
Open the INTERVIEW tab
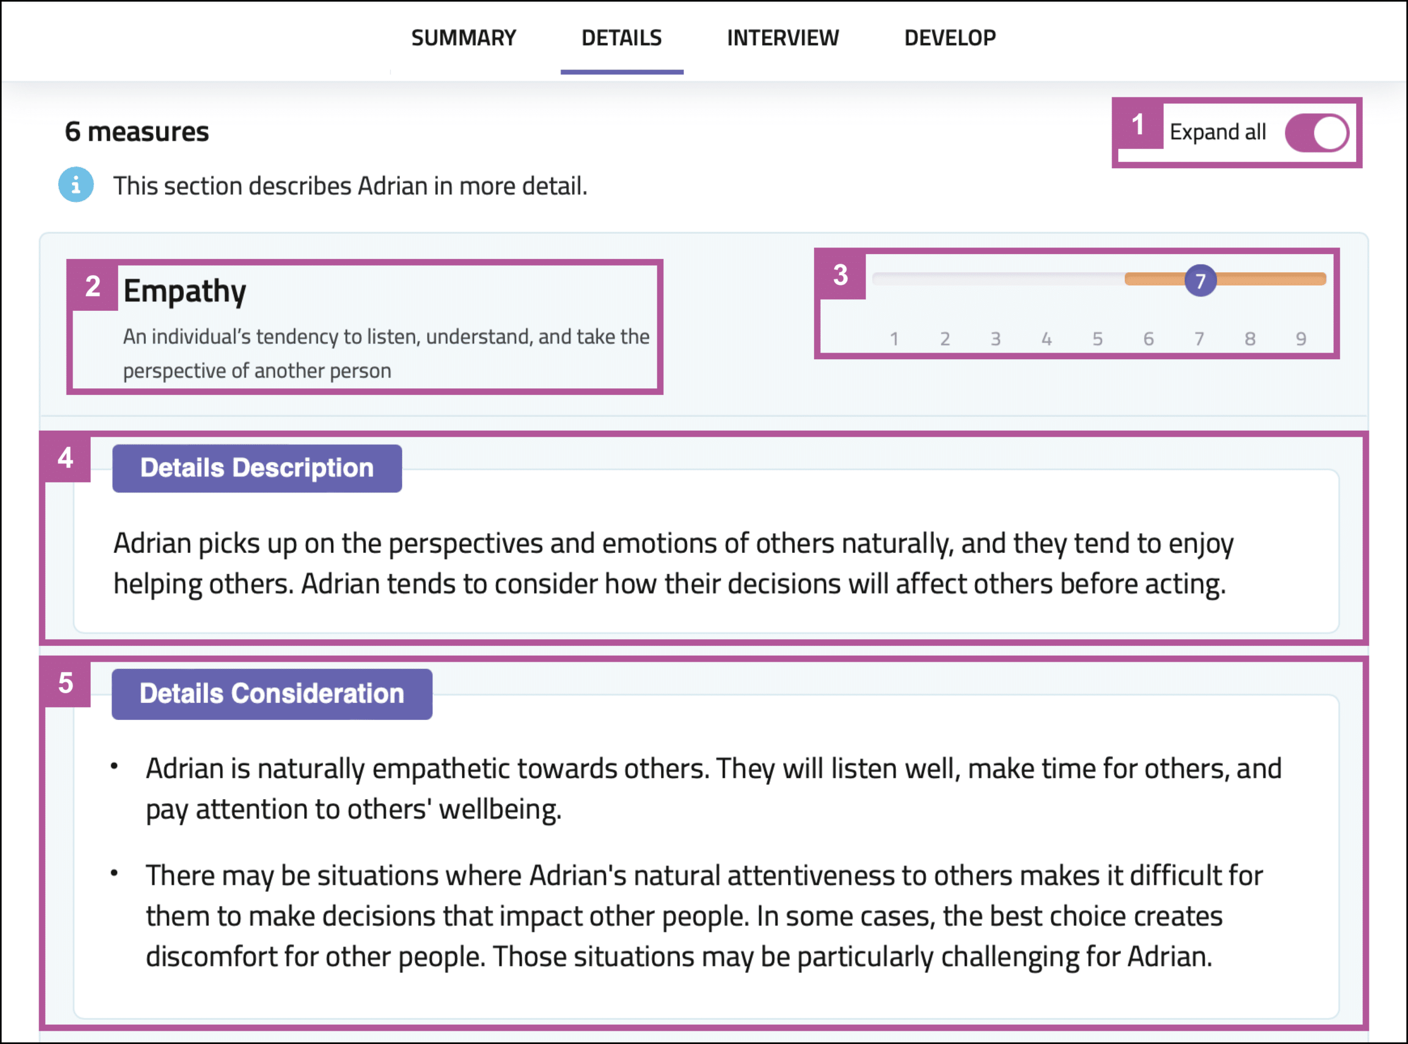[x=782, y=38]
